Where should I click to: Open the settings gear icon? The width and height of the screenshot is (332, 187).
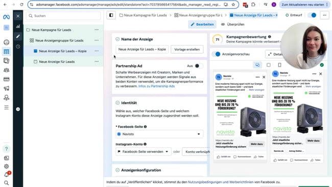(x=6, y=167)
